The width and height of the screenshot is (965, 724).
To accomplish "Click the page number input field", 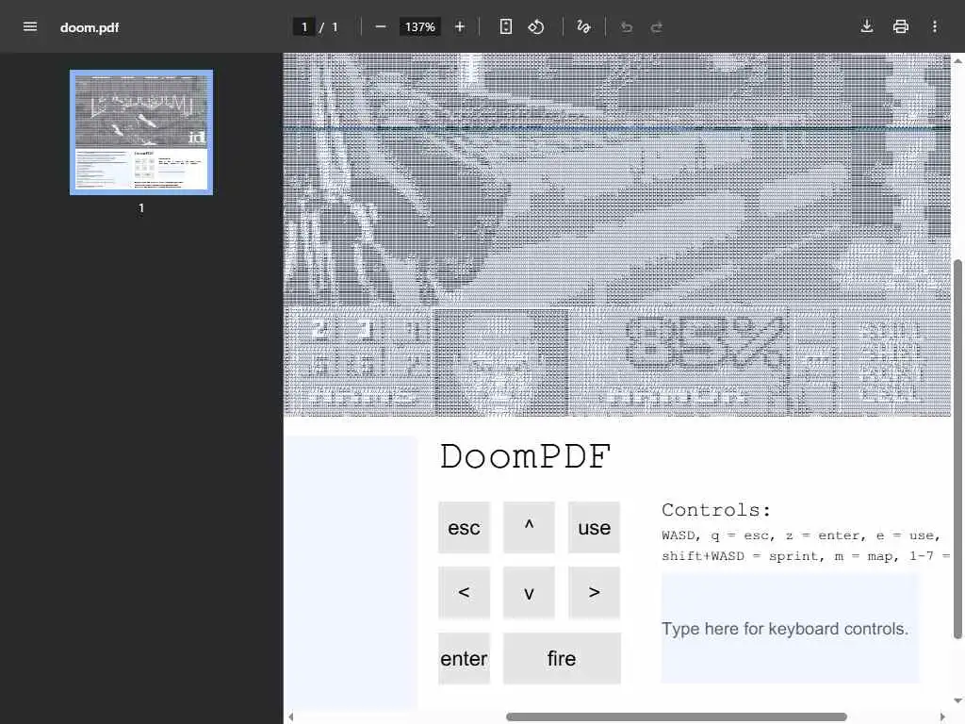I will (x=304, y=27).
